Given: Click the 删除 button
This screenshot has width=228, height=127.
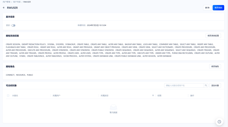Looking at the screenshot, I should [x=207, y=8].
